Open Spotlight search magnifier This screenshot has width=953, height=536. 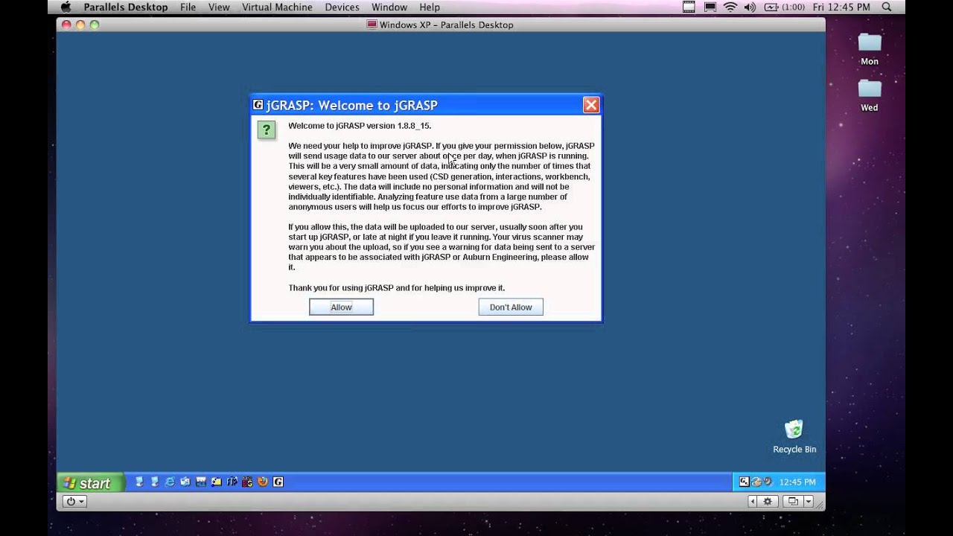[x=887, y=7]
